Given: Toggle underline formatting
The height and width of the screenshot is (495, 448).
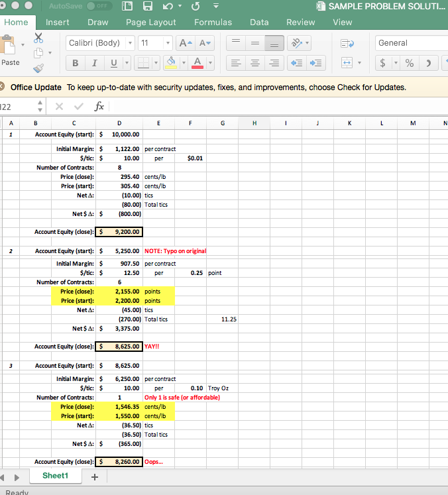Looking at the screenshot, I should click(x=114, y=63).
